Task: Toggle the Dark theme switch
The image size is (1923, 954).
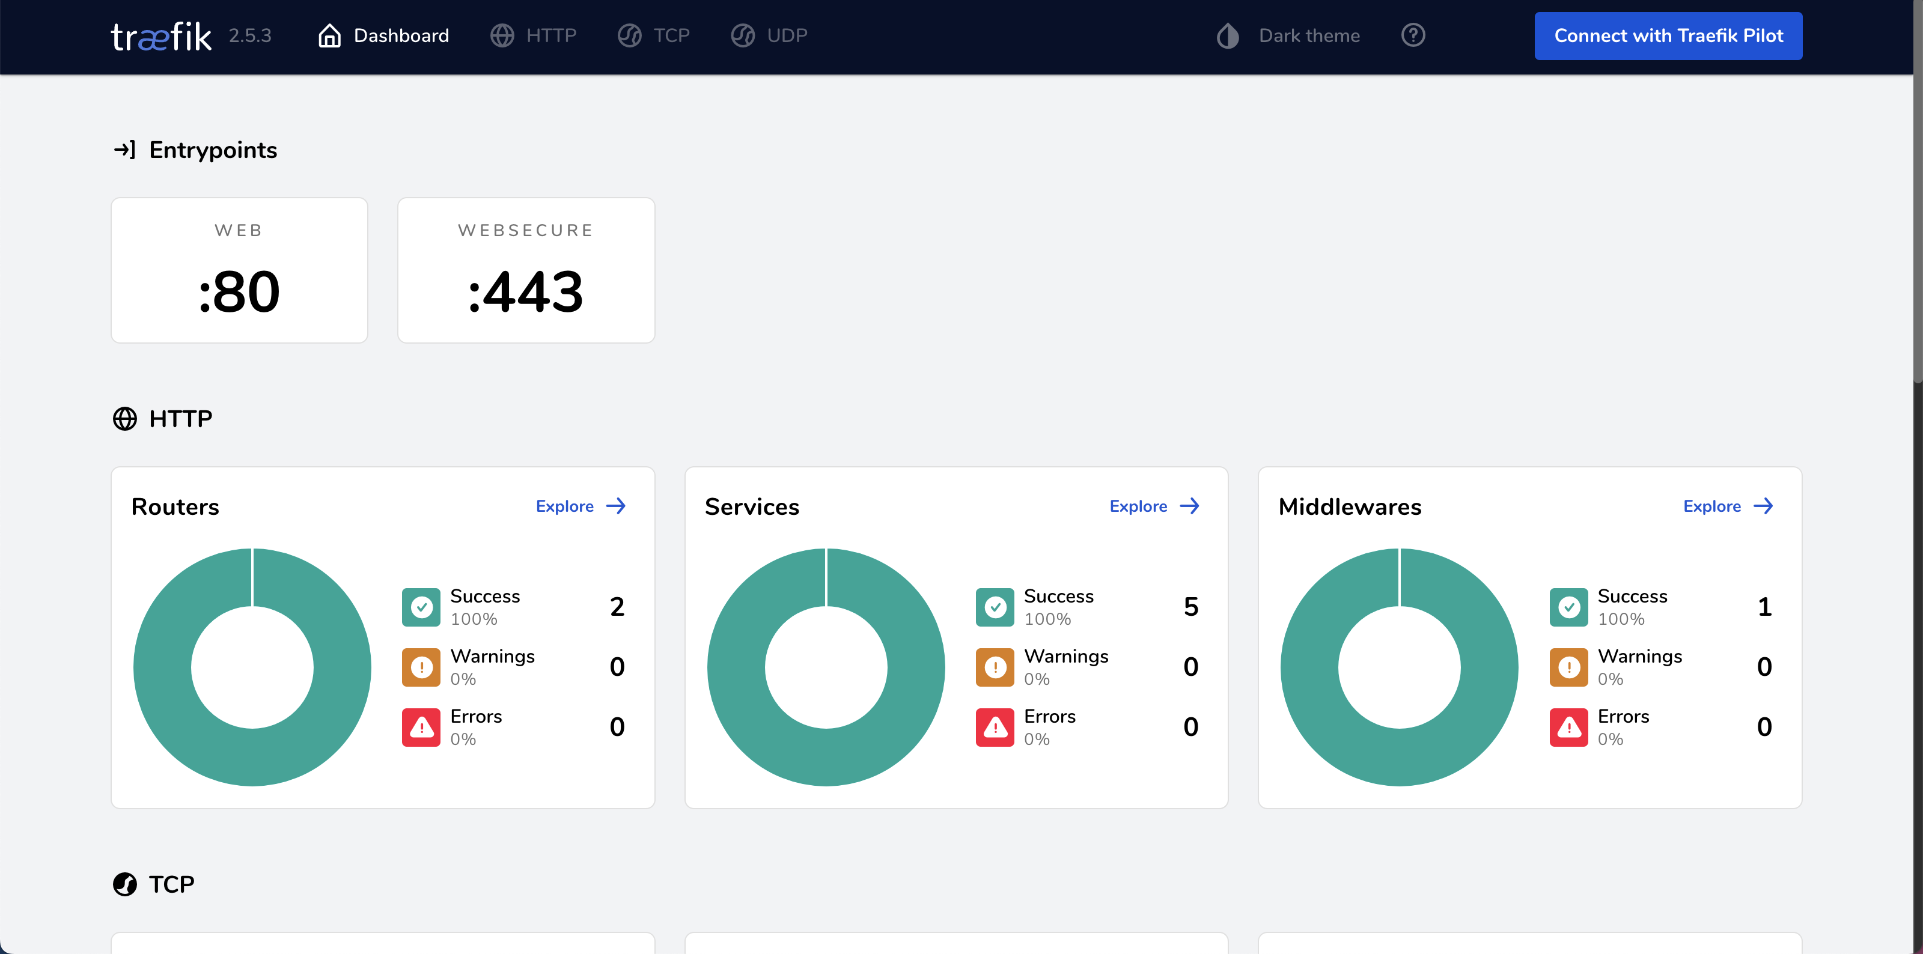Action: 1308,36
